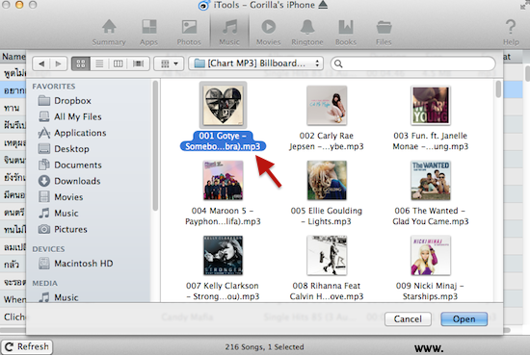Select the 008 Rihanna album thumbnail
The width and height of the screenshot is (530, 355).
(x=327, y=256)
